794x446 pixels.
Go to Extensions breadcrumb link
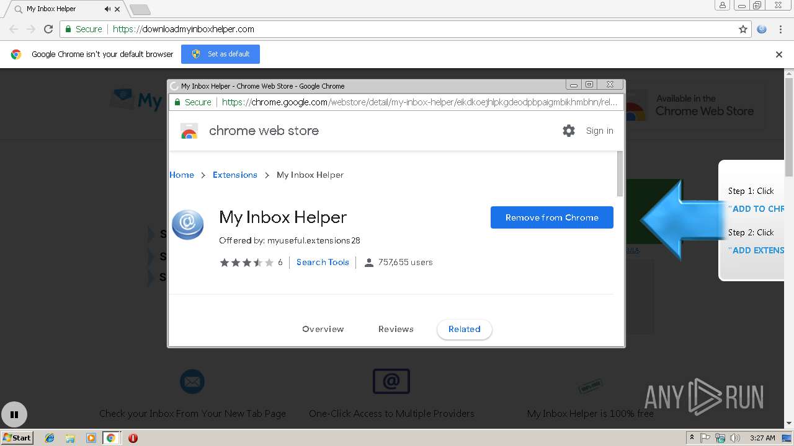(234, 175)
